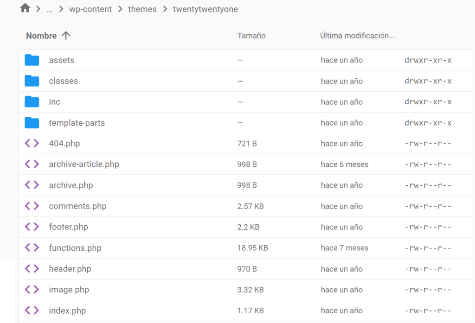Click the code icon beside index.php
This screenshot has width=475, height=323.
coord(32,310)
